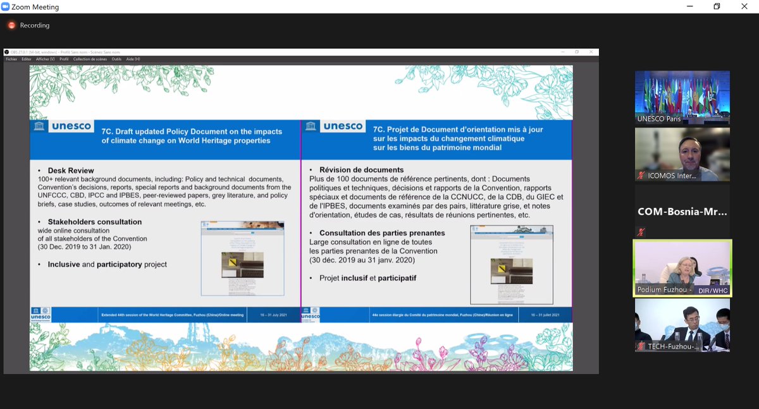Screen dimensions: 759x409
Task: Restore down the Zoom Meeting window
Action: [717, 6]
